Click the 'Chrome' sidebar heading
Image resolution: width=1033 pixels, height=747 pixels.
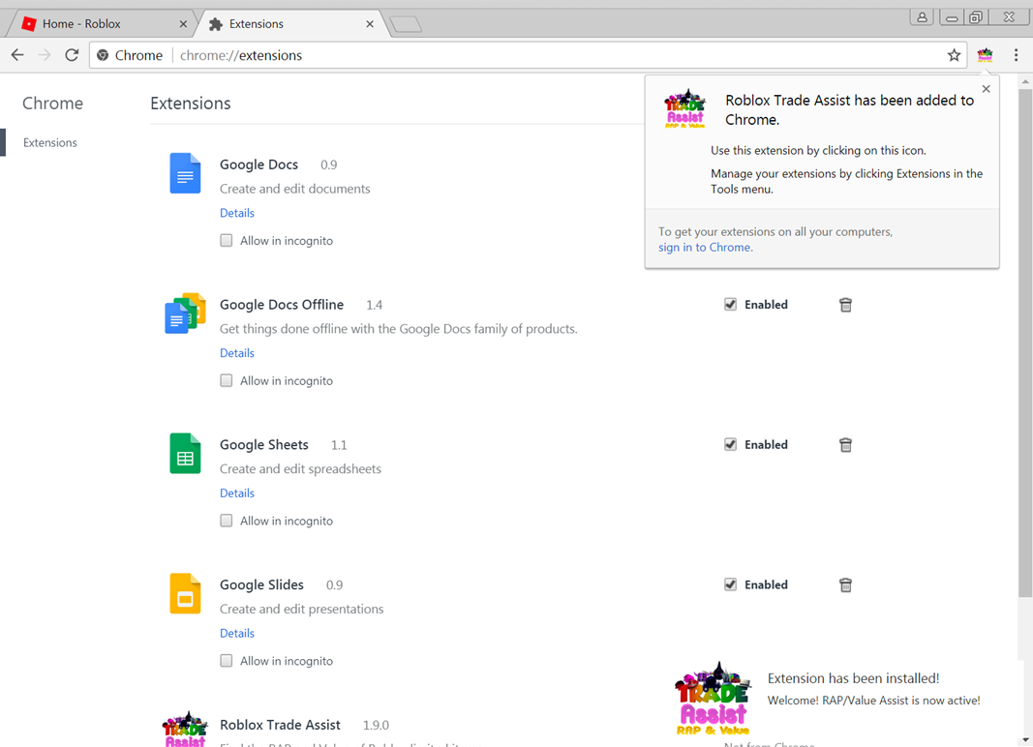point(52,104)
